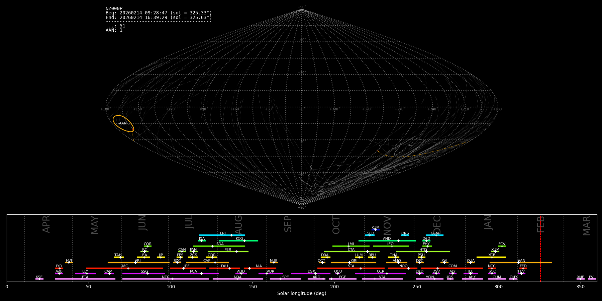Image resolution: width=602 pixels, height=301 pixels.
Task: Click the '...: 51' sporadic count line
Action: 115,26
